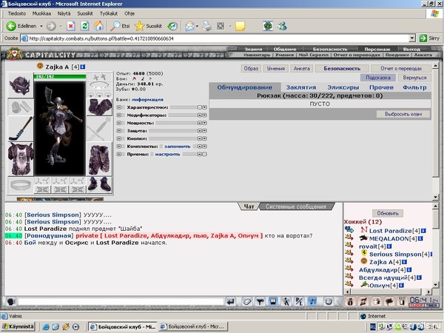Expand the Модификаторы section
The width and height of the screenshot is (444, 333).
[x=119, y=115]
